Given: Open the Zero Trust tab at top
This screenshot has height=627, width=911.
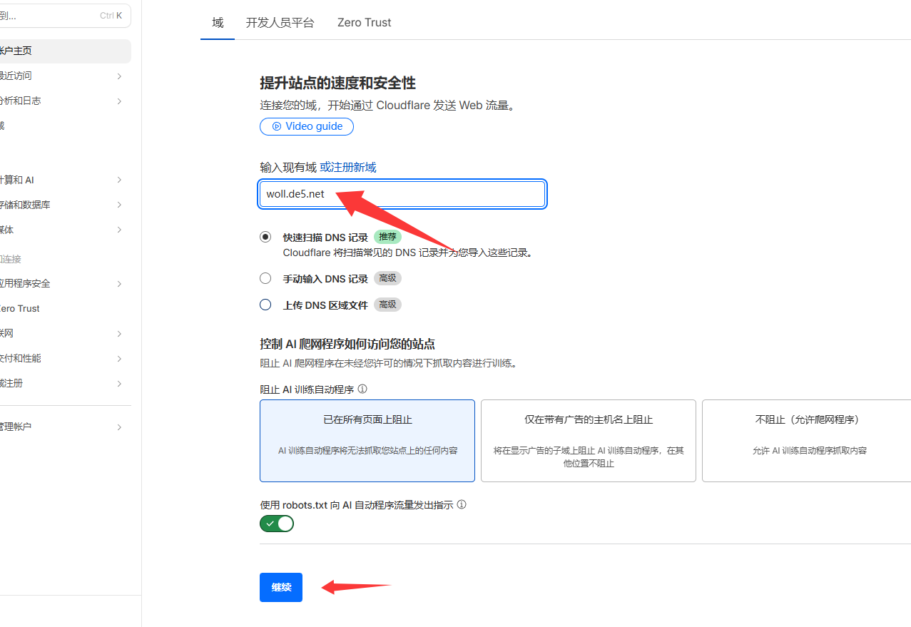Looking at the screenshot, I should coord(364,22).
